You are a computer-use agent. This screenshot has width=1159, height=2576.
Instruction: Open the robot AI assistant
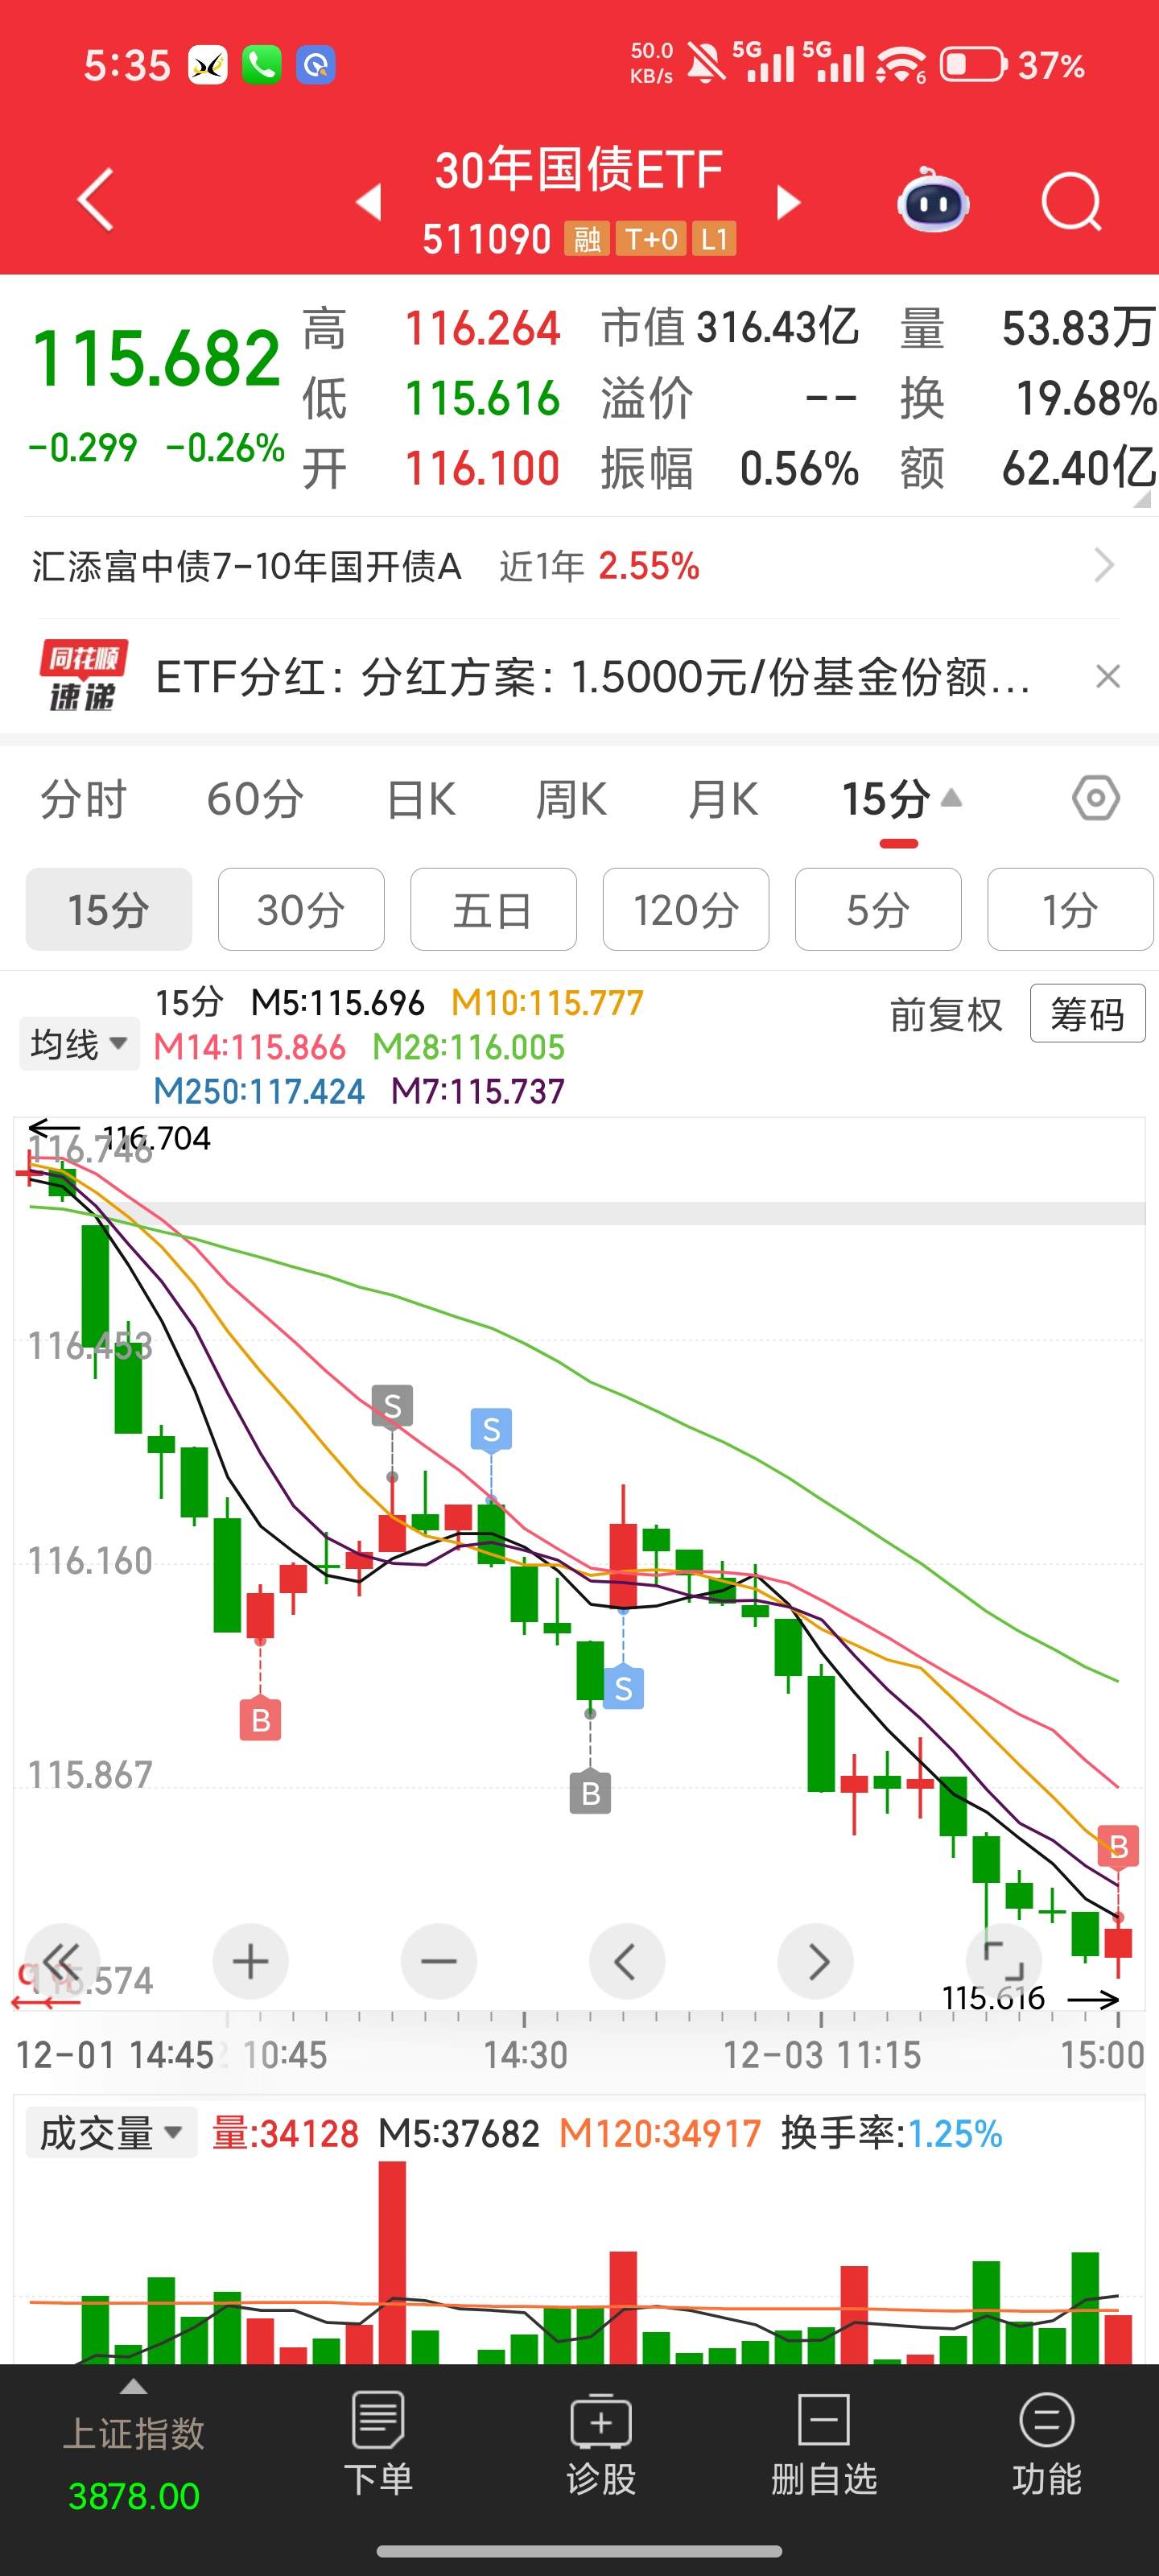[932, 200]
